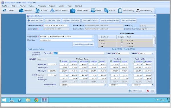Click the Signout menu item
Screen dimensions: 171x108
(x=78, y=6)
